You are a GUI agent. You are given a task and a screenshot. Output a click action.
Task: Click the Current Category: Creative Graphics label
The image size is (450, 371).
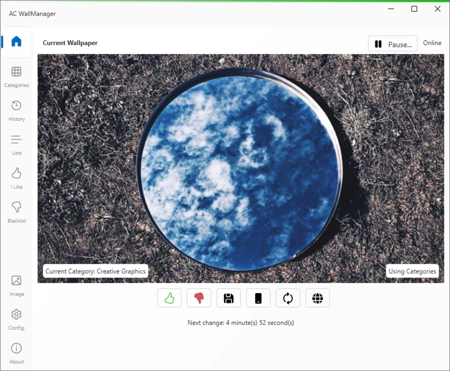click(95, 271)
